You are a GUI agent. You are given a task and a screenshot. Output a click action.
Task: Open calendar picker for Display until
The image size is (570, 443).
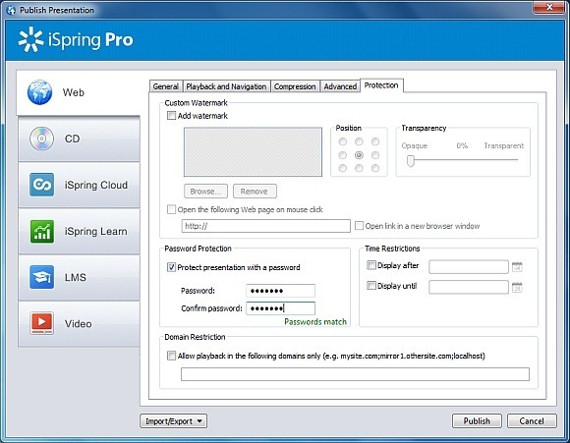pos(517,288)
